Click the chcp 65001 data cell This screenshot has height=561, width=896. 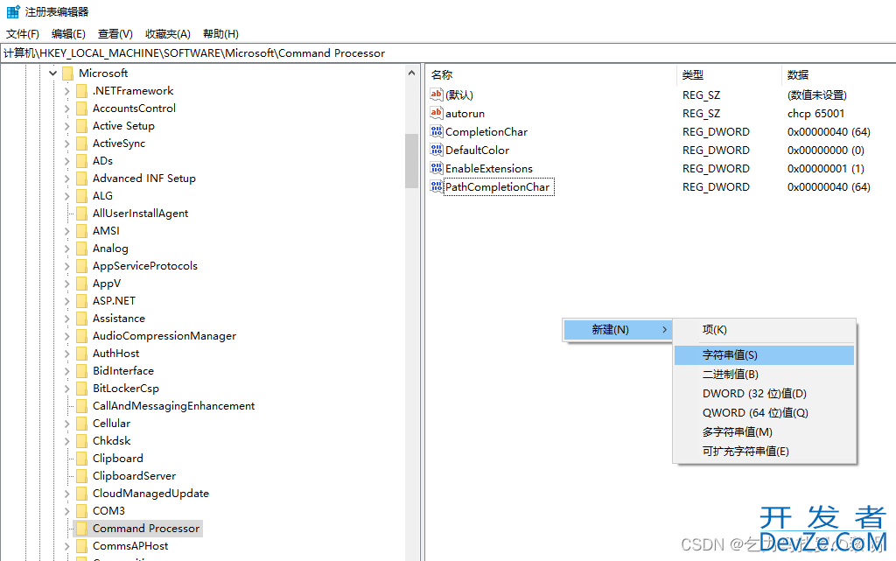pos(815,114)
